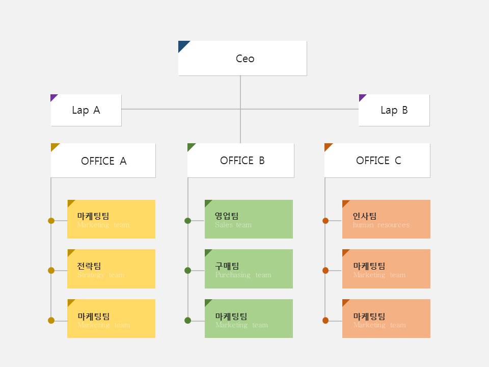The image size is (489, 367).
Task: Click the OFFICE A header box
Action: [x=103, y=161]
